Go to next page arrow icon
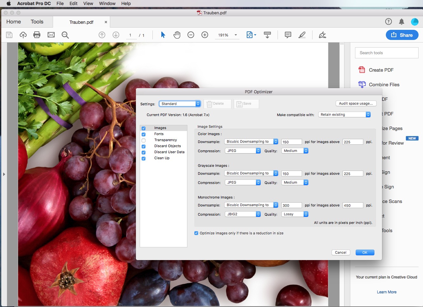The height and width of the screenshot is (307, 423). click(116, 35)
